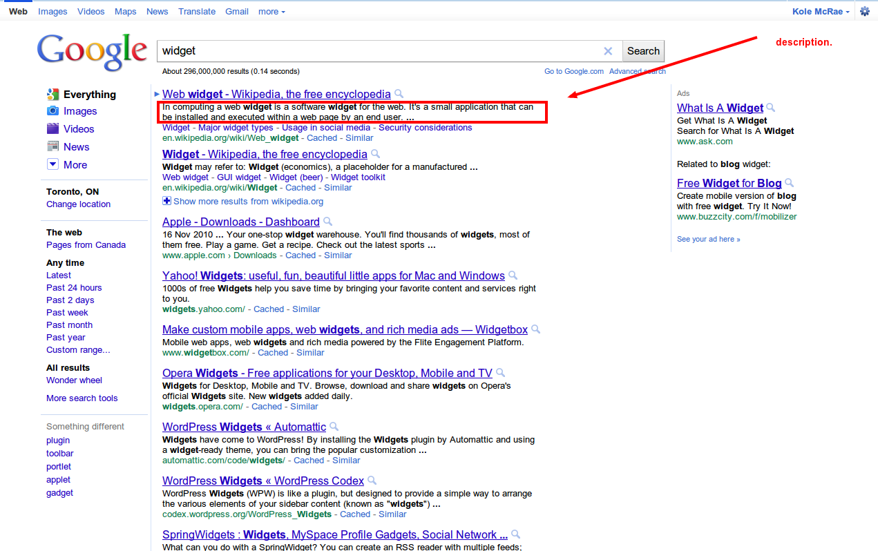Preview magnifier beside Yahoo! Widgets result

tap(513, 275)
